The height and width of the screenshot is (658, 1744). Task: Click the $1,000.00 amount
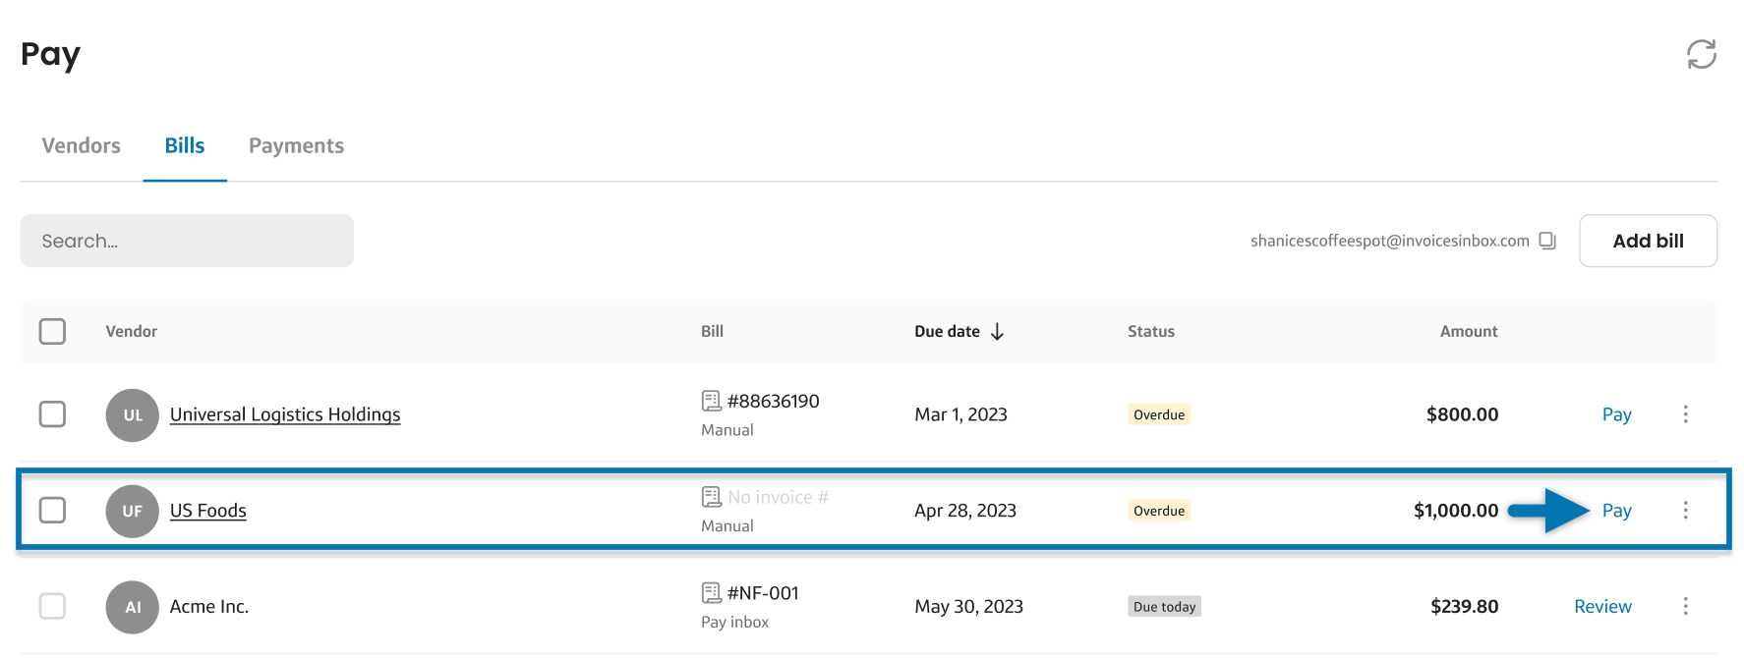(1456, 511)
